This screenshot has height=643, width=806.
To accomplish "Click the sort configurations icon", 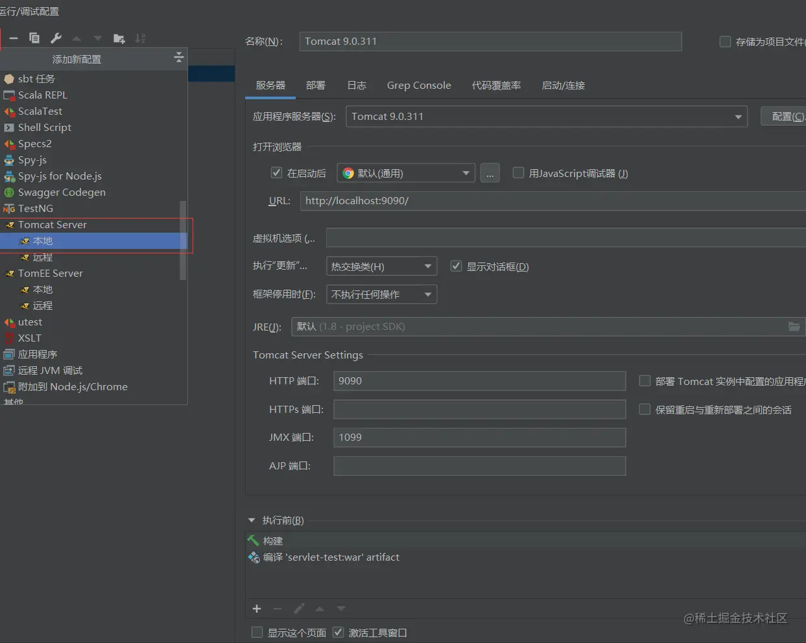I will [x=140, y=38].
